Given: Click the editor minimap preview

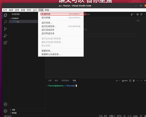Looking at the screenshot, I should [x=138, y=21].
